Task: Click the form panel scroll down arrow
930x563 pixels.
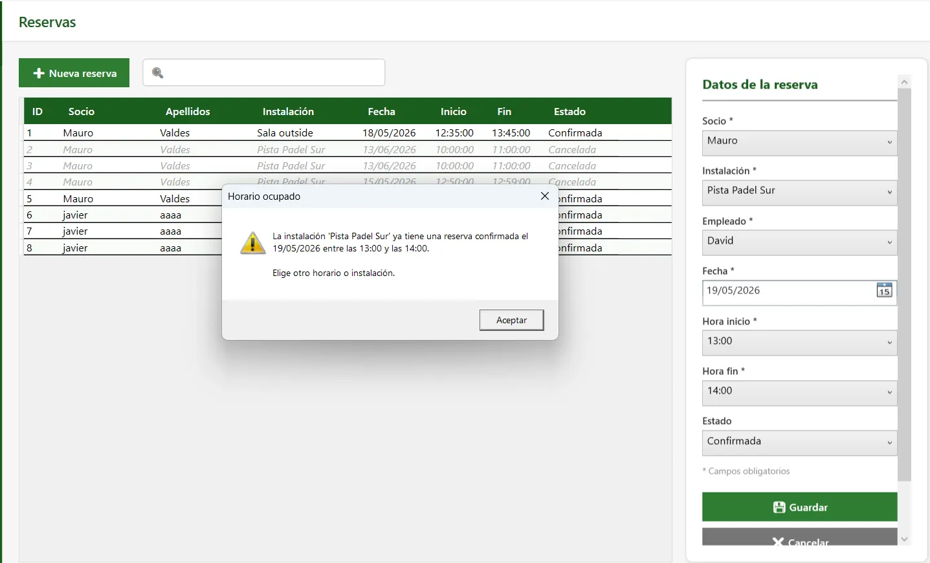Action: pyautogui.click(x=905, y=538)
